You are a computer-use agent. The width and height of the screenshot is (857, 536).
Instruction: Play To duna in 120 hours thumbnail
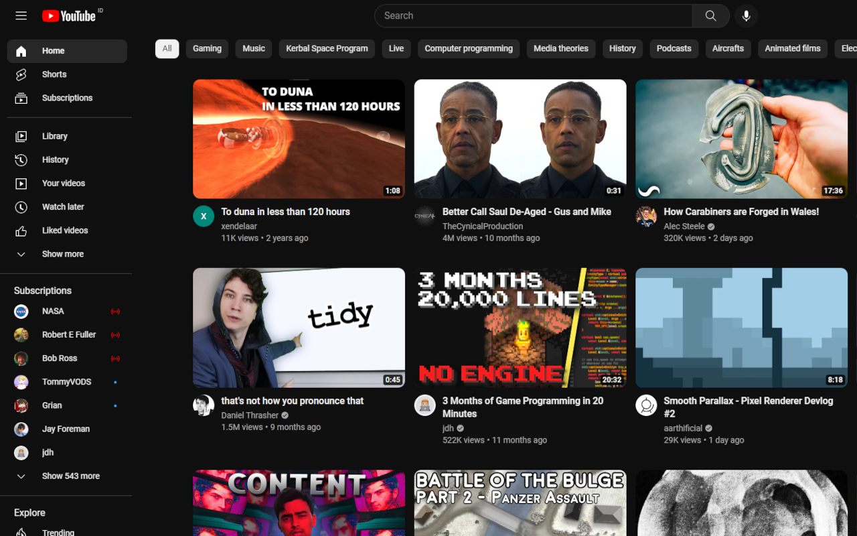[299, 139]
